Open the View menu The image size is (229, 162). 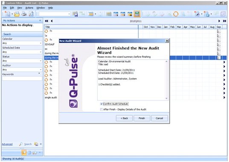[20, 8]
